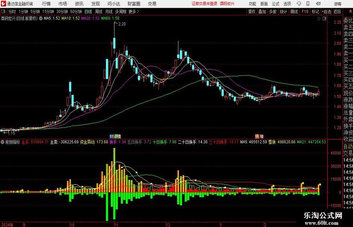Add stock via +自选 button
The image size is (353, 227).
coord(326,12)
